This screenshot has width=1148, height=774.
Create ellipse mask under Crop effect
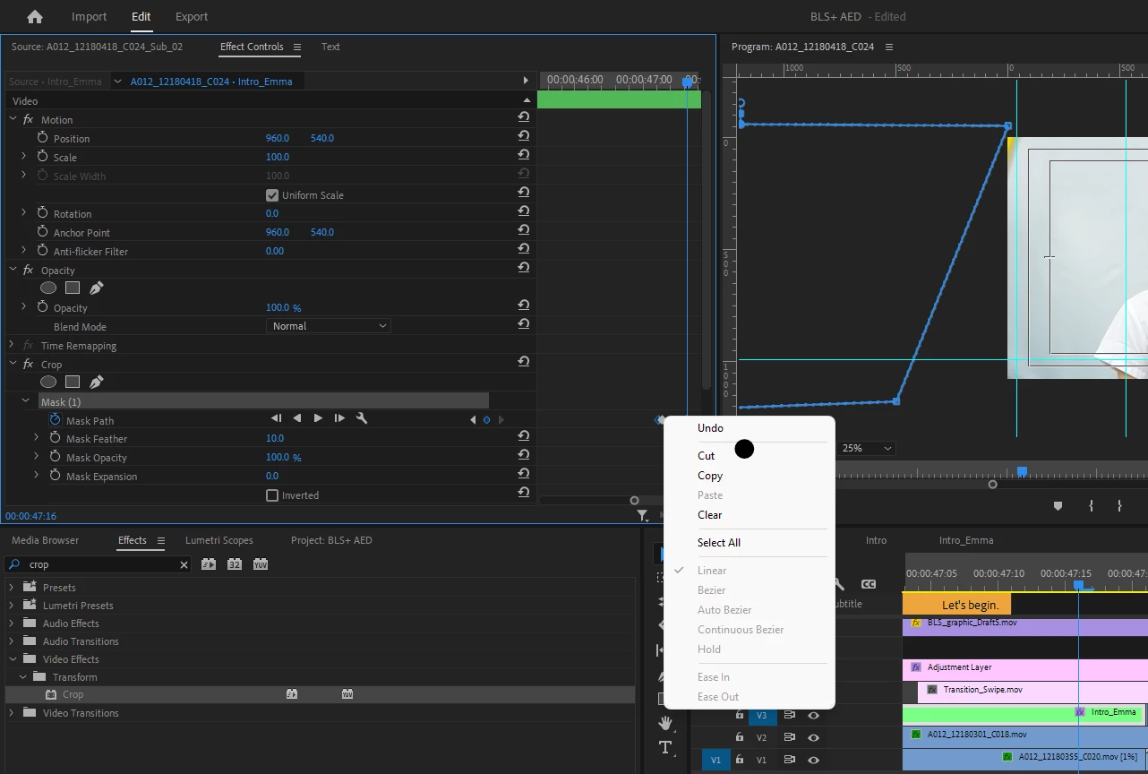(48, 382)
